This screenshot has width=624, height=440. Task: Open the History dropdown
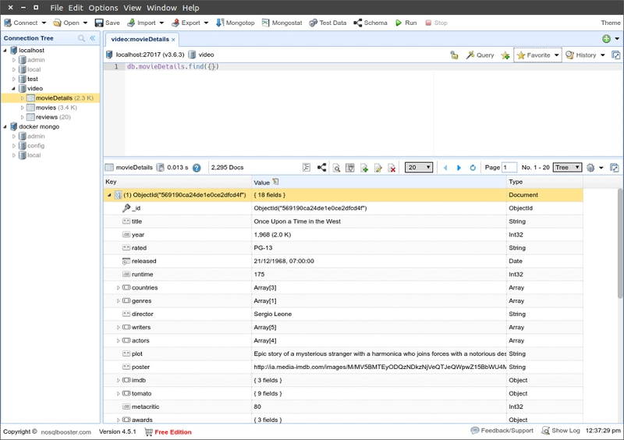coord(603,55)
